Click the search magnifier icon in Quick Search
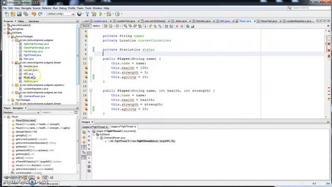 (289, 8)
